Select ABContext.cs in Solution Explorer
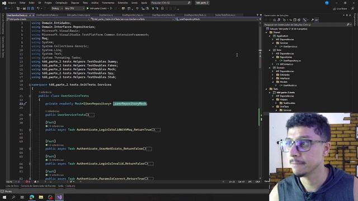The image size is (358, 201). tap(286, 64)
